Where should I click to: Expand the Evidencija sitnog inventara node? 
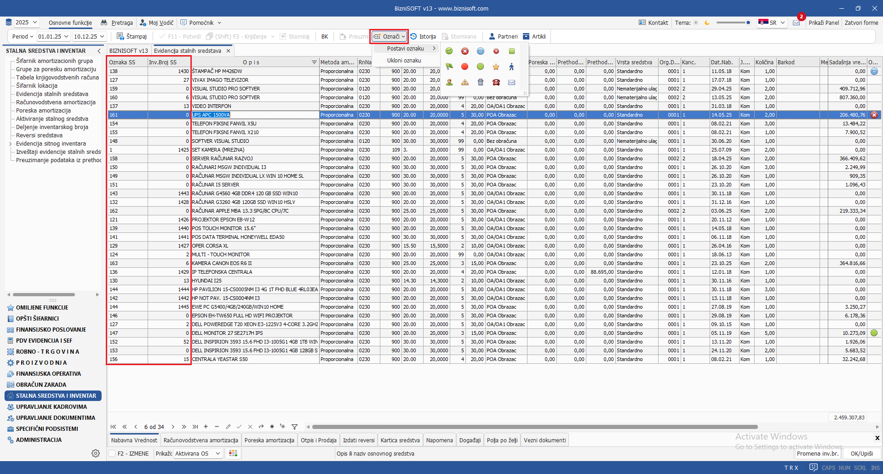(x=10, y=144)
